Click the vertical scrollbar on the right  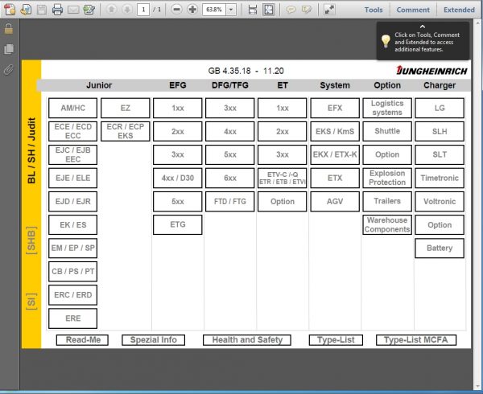477,203
